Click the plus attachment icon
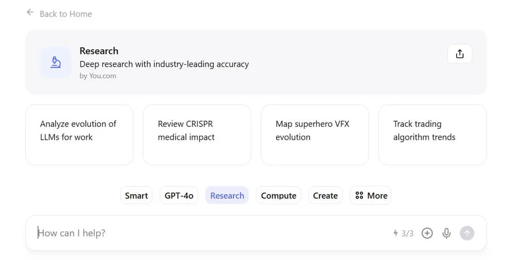Image resolution: width=515 pixels, height=260 pixels. [x=427, y=233]
